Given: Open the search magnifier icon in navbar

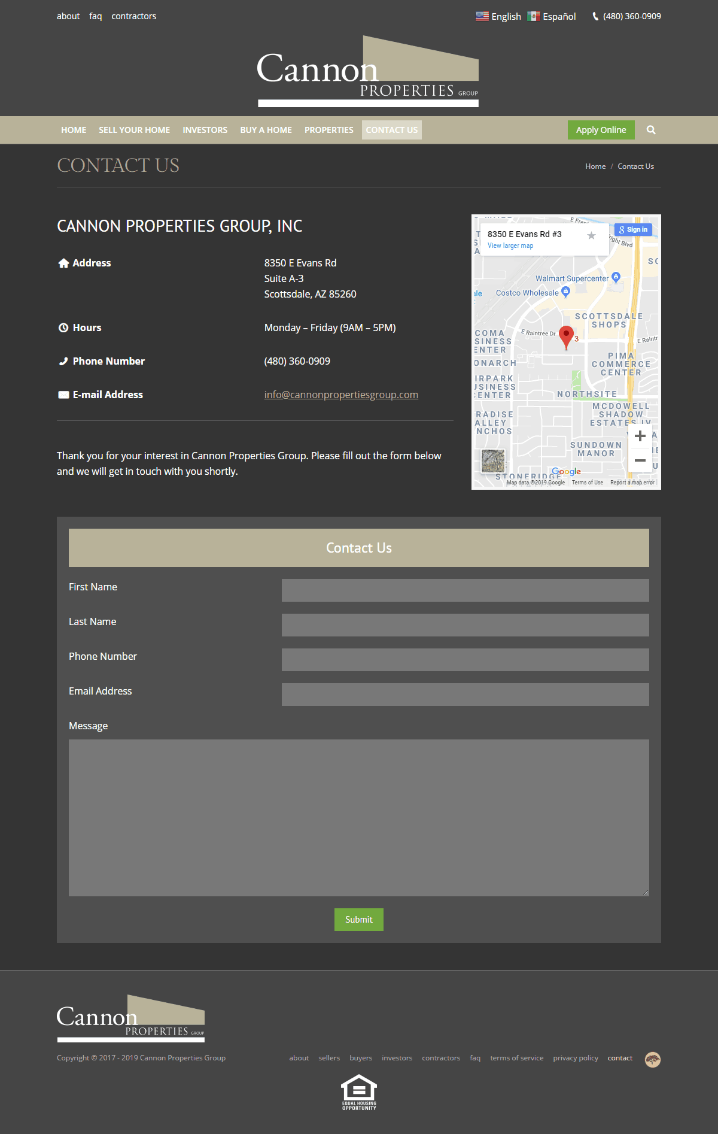Looking at the screenshot, I should [651, 130].
